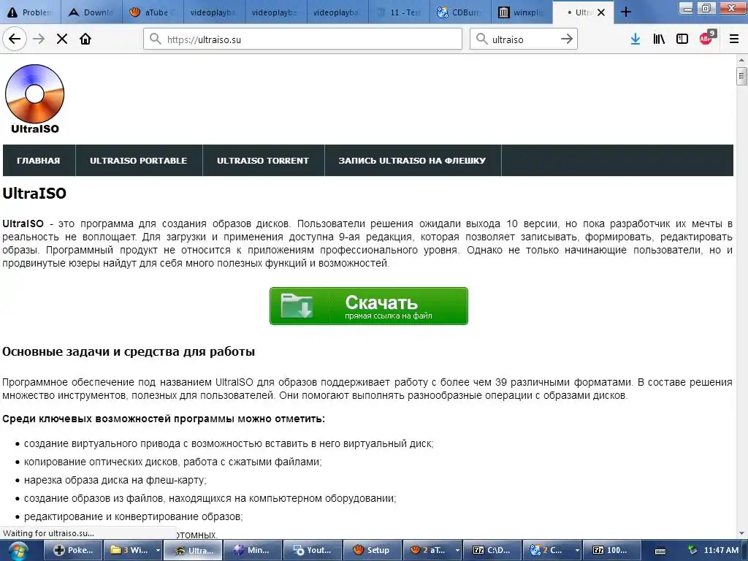Submit search with the arrow button
Viewport: 748px width, 561px height.
pos(567,39)
